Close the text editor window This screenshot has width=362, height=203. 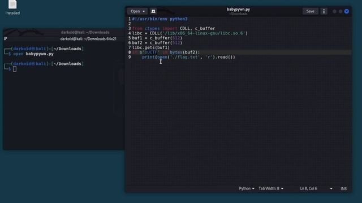tap(347, 11)
